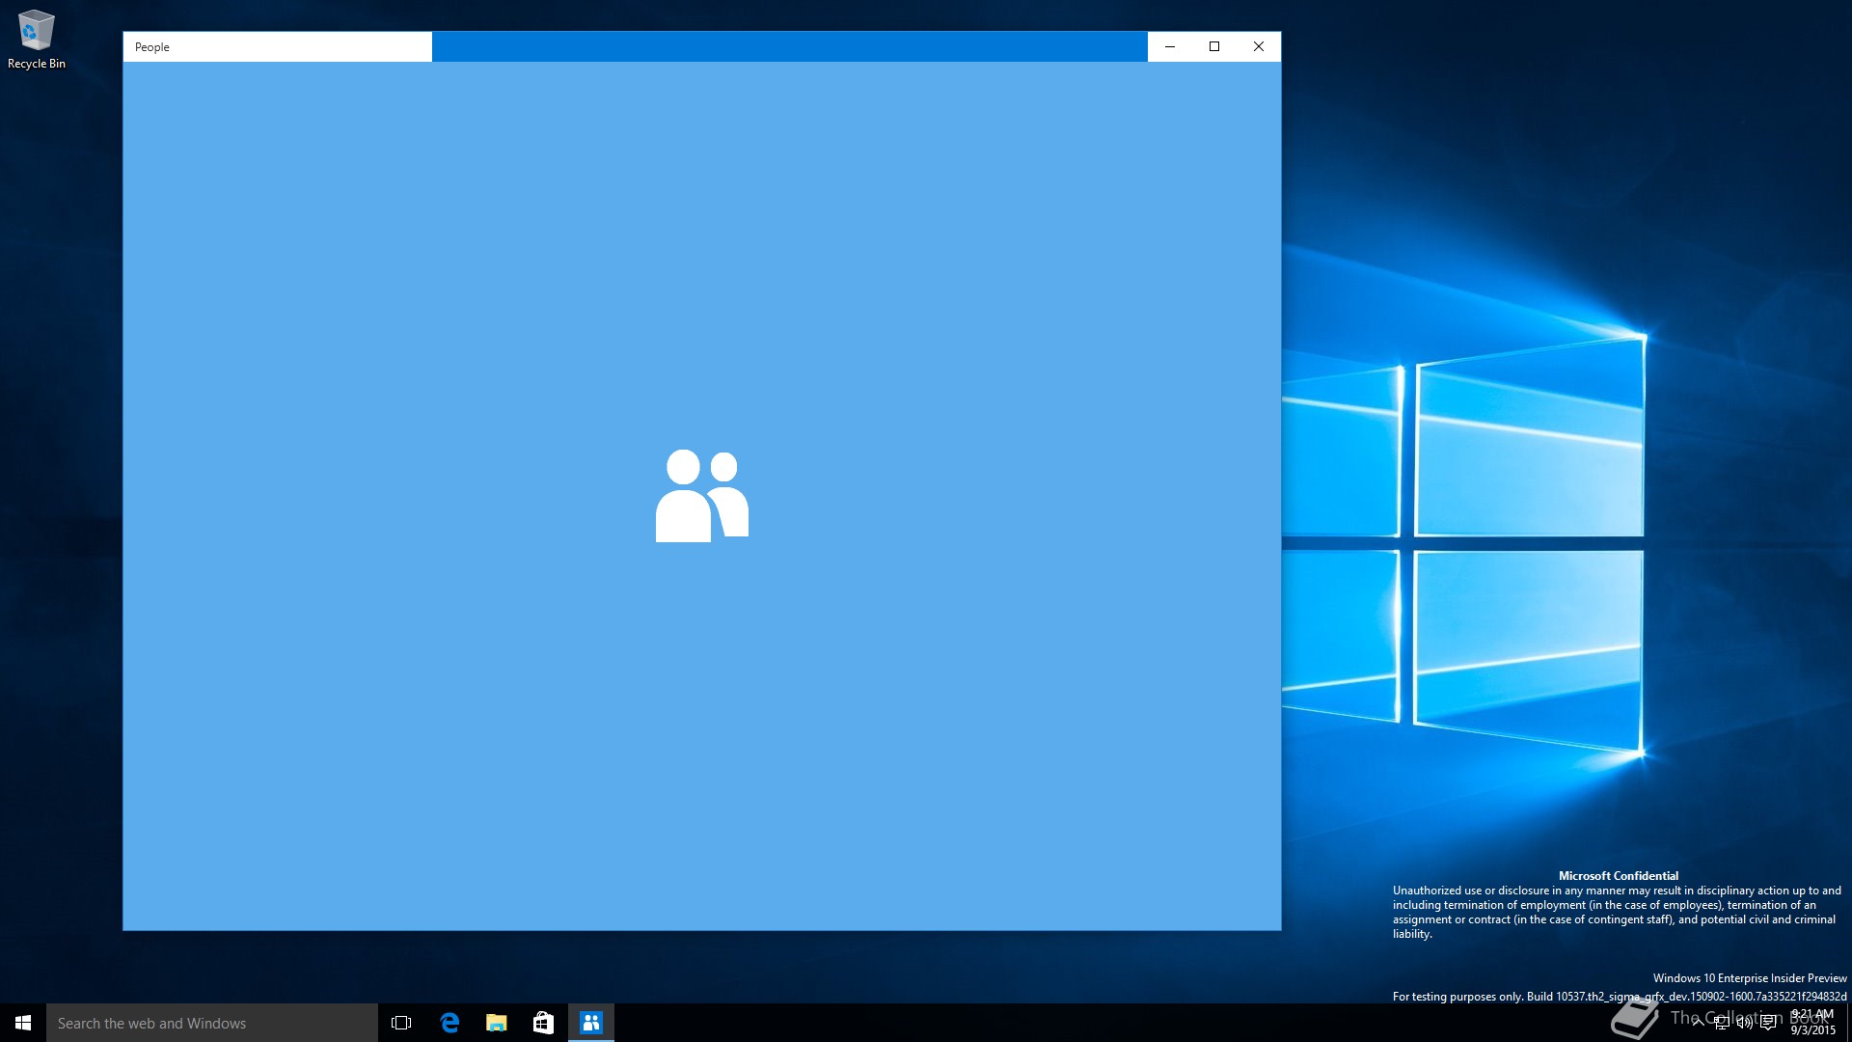Open the clock and date flyout
Viewport: 1852px width, 1042px height.
click(x=1812, y=1023)
